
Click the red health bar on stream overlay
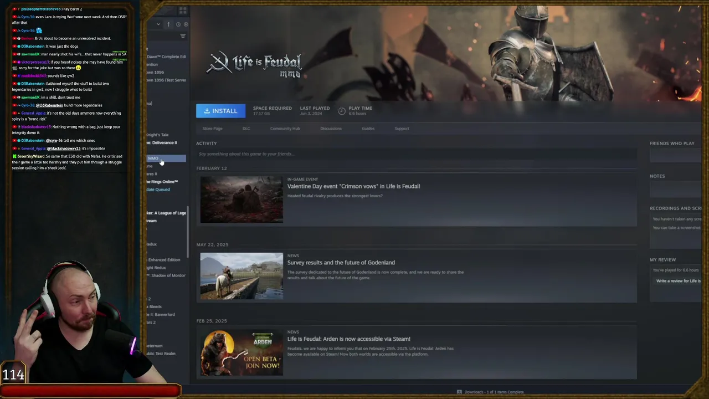[x=90, y=391]
